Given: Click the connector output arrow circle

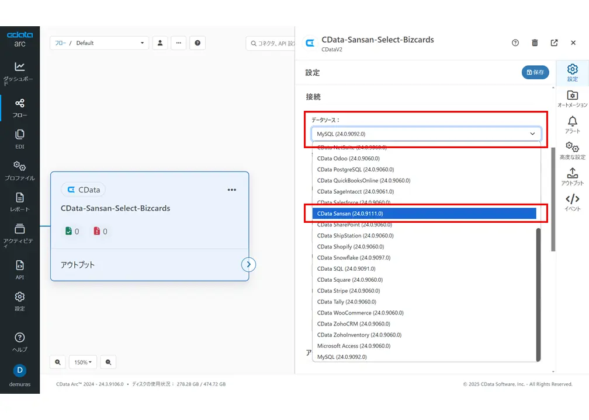Looking at the screenshot, I should [x=248, y=264].
